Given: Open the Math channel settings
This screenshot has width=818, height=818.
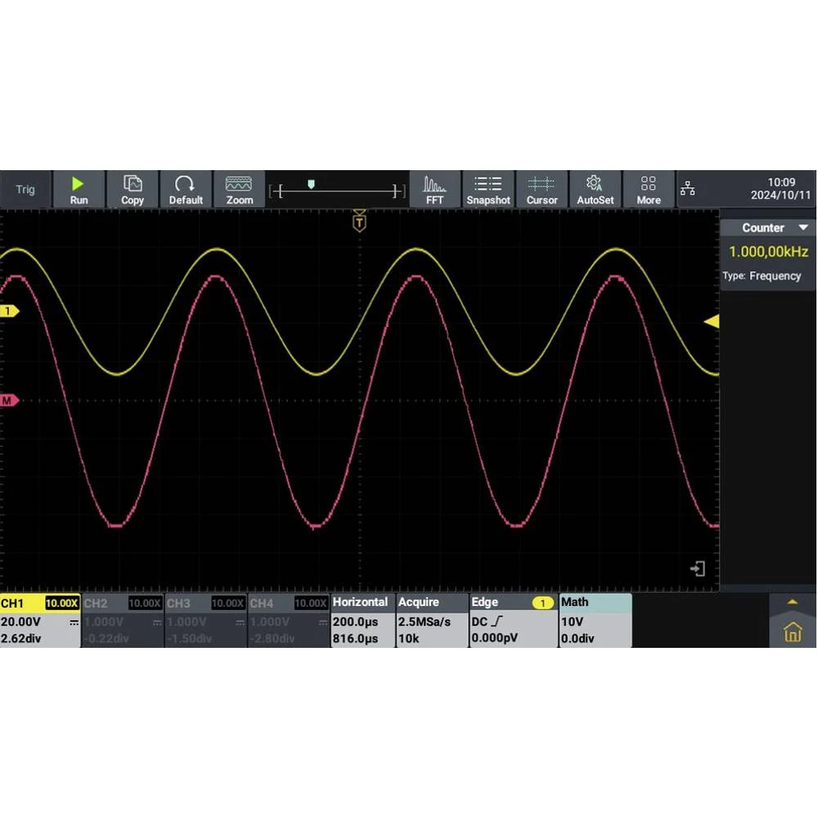Looking at the screenshot, I should [595, 621].
